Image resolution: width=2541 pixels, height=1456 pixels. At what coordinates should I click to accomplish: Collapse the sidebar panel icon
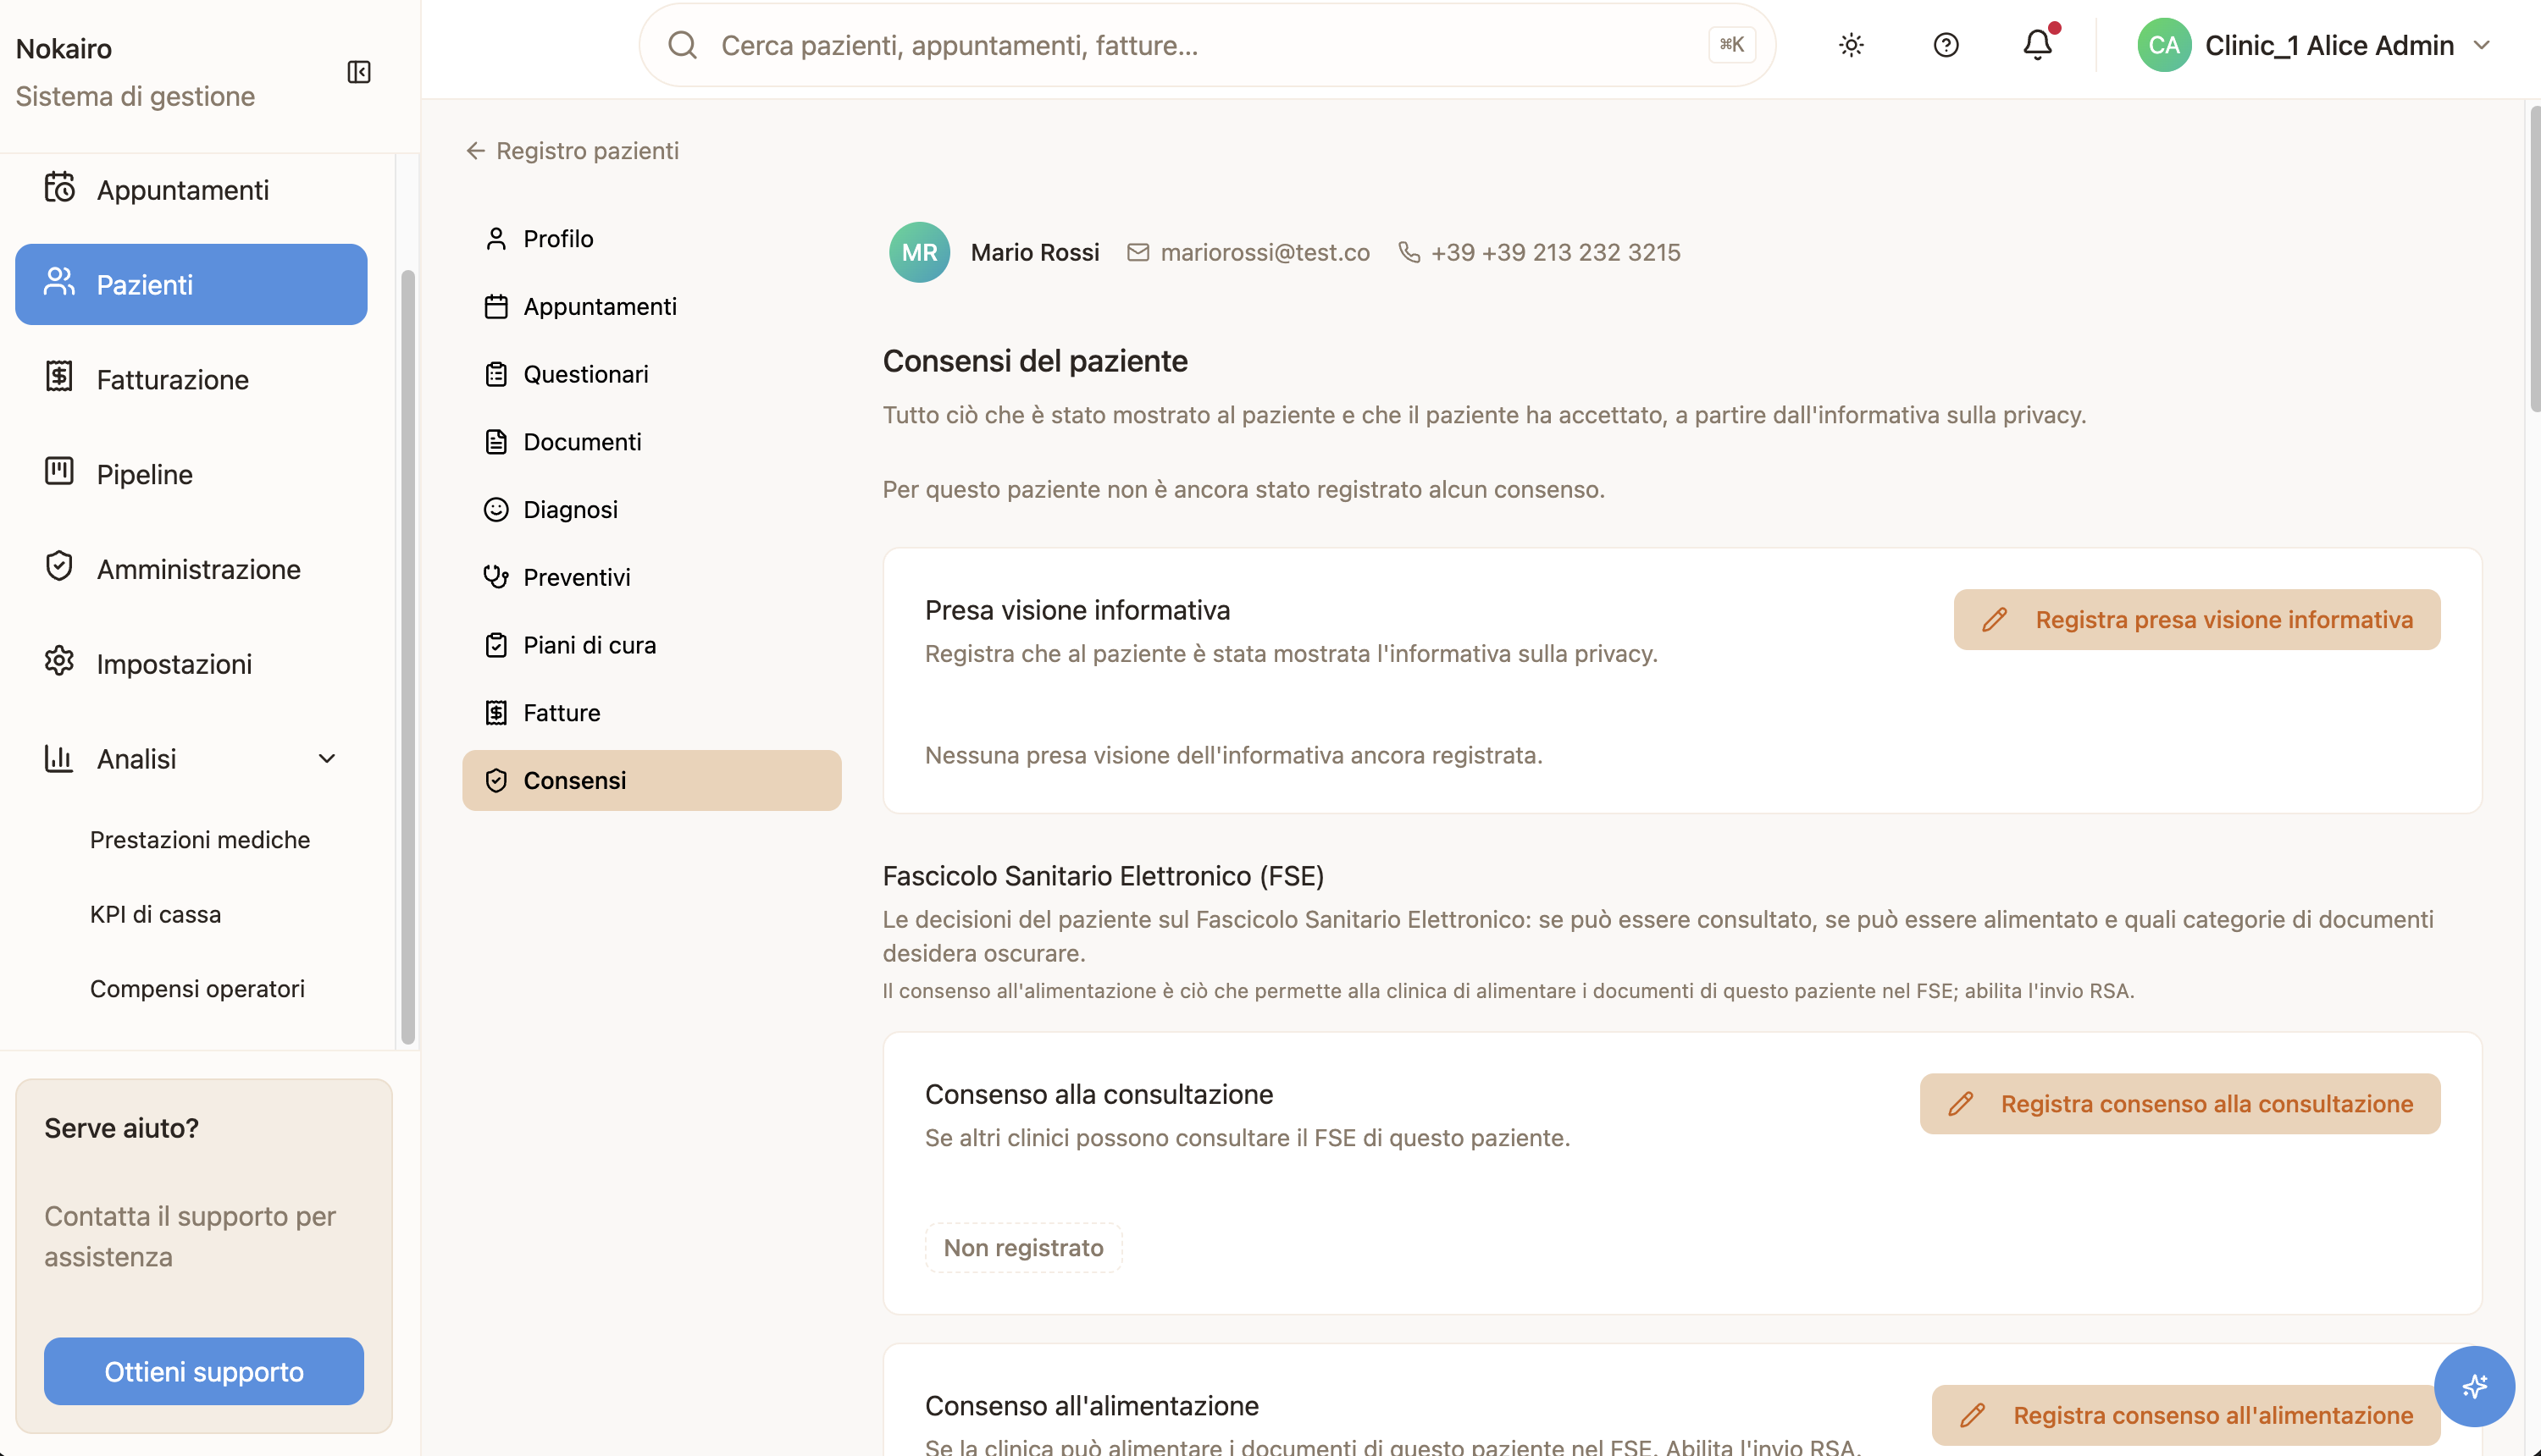click(x=358, y=72)
